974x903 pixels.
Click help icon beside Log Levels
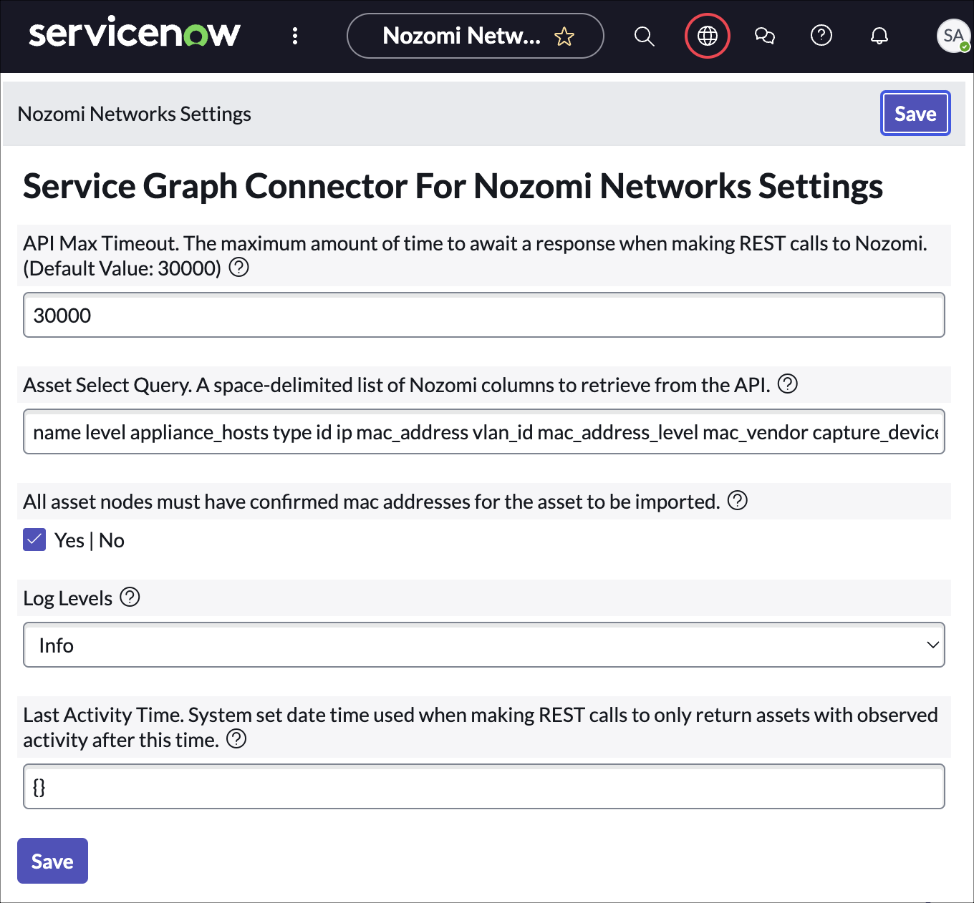click(x=130, y=597)
